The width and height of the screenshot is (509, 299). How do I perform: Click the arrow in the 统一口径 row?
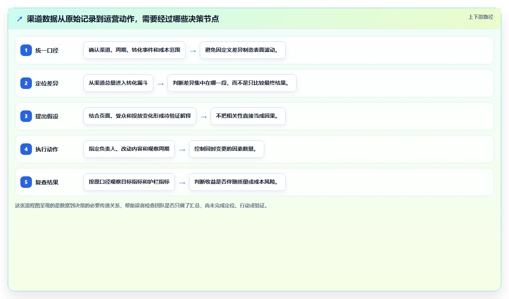(x=193, y=51)
